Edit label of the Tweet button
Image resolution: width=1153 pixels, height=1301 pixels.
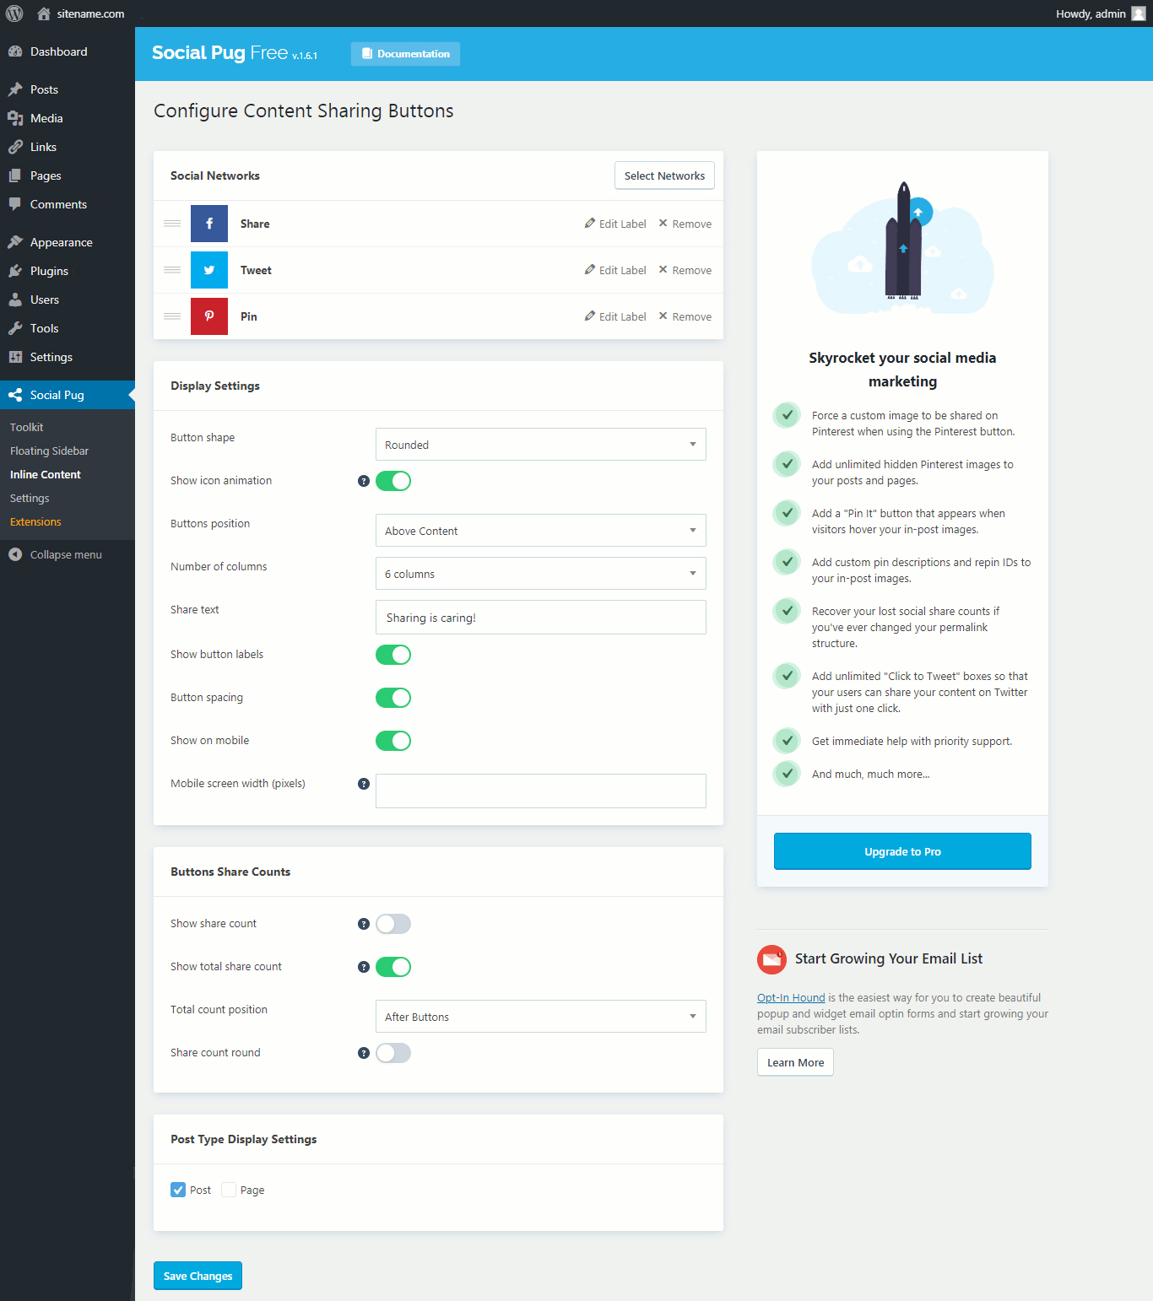(615, 270)
